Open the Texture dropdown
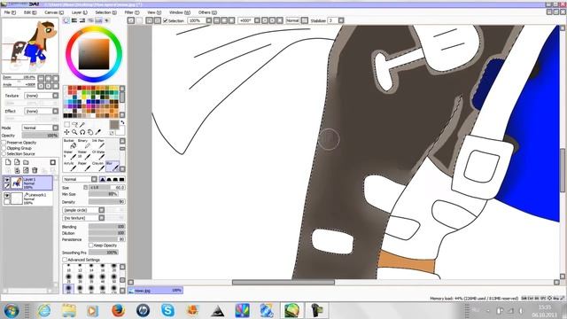The height and width of the screenshot is (319, 567). coord(42,96)
